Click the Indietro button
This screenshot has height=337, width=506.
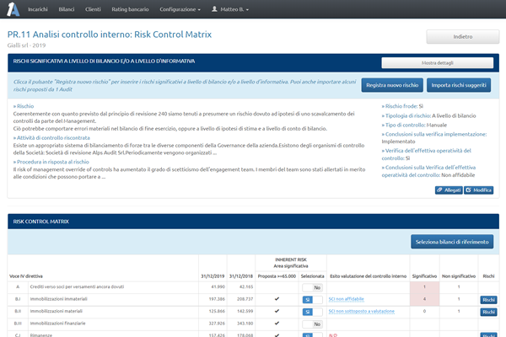(x=463, y=37)
